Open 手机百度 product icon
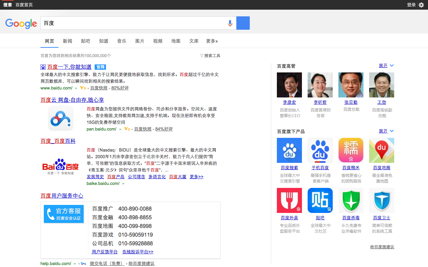The height and width of the screenshot is (267, 428). pos(320,151)
